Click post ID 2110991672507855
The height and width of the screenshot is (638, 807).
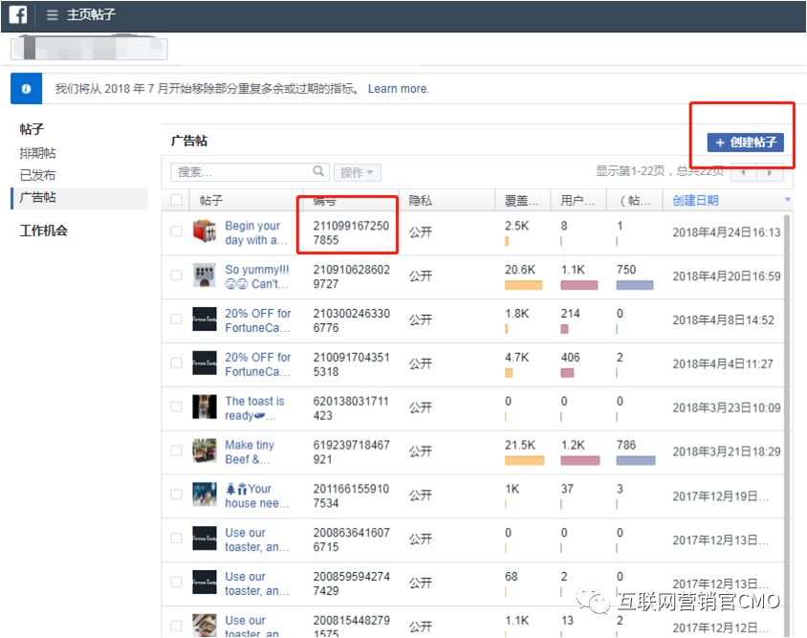tap(351, 232)
